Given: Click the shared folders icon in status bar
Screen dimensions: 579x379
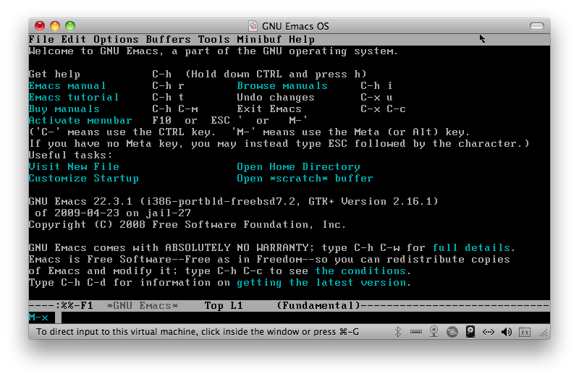Looking at the screenshot, I should 524,332.
